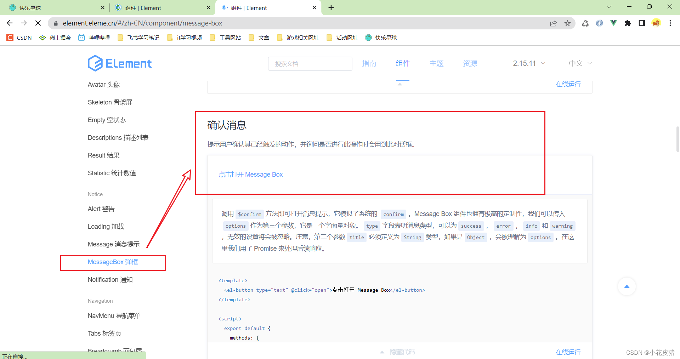Image resolution: width=680 pixels, height=359 pixels.
Task: Expand the 工具网站 bookmark folder
Action: click(226, 38)
